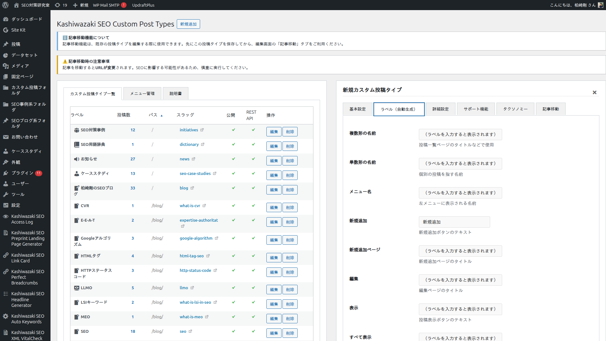The width and height of the screenshot is (606, 341).
Task: Open Kashiwazaki SEO Access Log menu
Action: tap(27, 219)
